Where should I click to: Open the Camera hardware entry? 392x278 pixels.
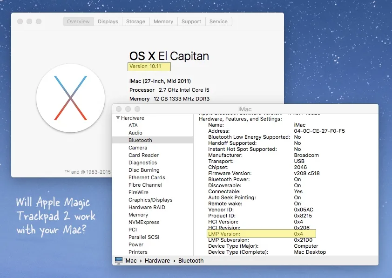(138, 148)
